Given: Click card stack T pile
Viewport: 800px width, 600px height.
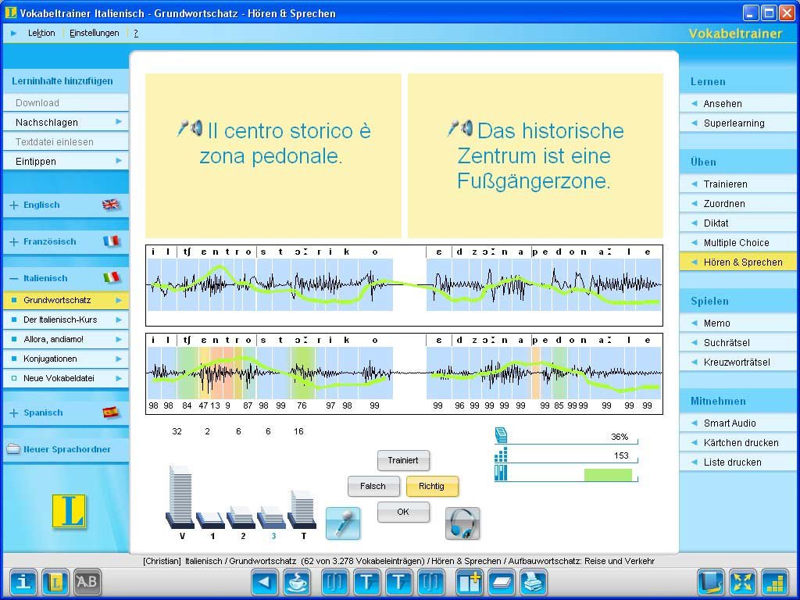Looking at the screenshot, I should (302, 509).
